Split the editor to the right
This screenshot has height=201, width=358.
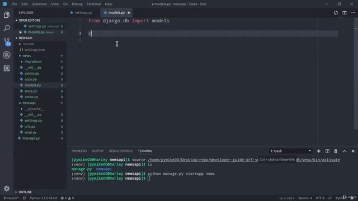tap(345, 13)
